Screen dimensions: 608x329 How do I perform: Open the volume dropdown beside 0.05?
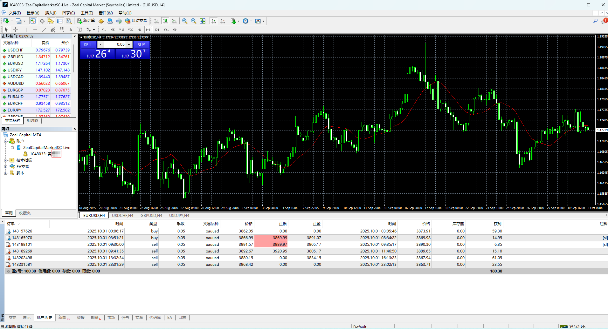tap(100, 44)
